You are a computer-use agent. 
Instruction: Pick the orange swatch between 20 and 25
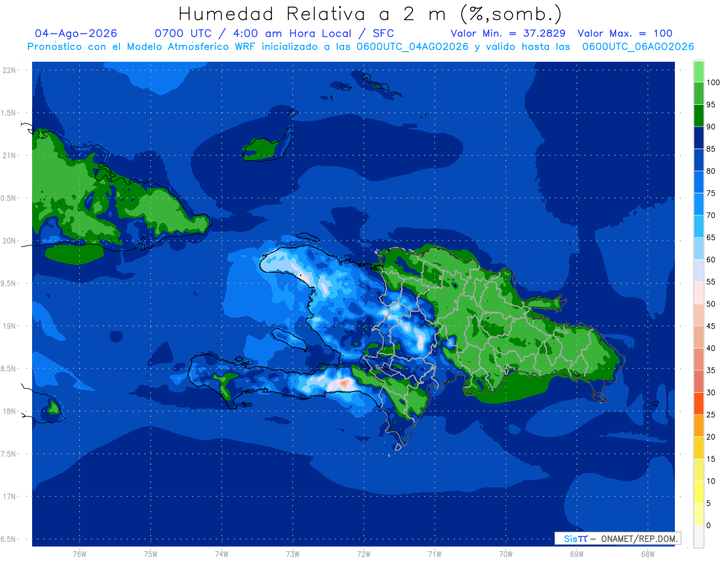pos(699,426)
